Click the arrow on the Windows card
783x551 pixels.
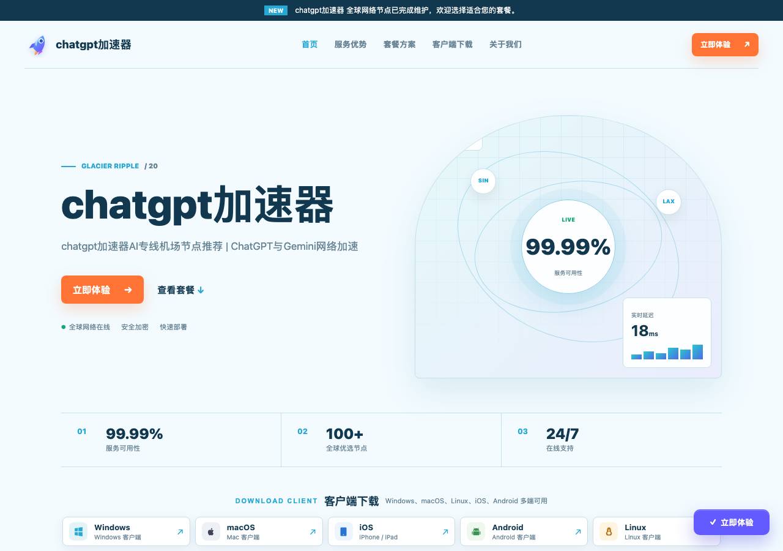click(180, 532)
